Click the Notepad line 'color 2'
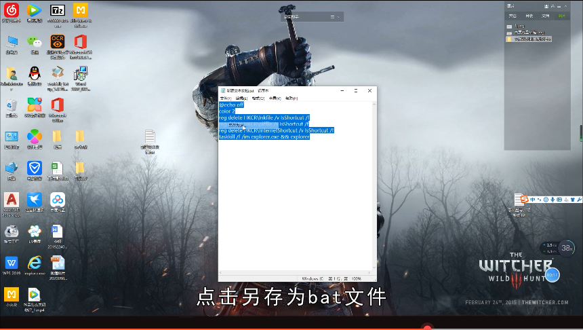 point(227,111)
